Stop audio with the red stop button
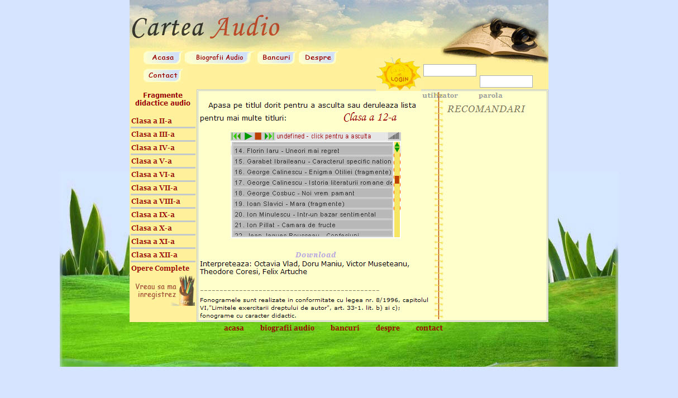This screenshot has height=398, width=678. (x=258, y=136)
